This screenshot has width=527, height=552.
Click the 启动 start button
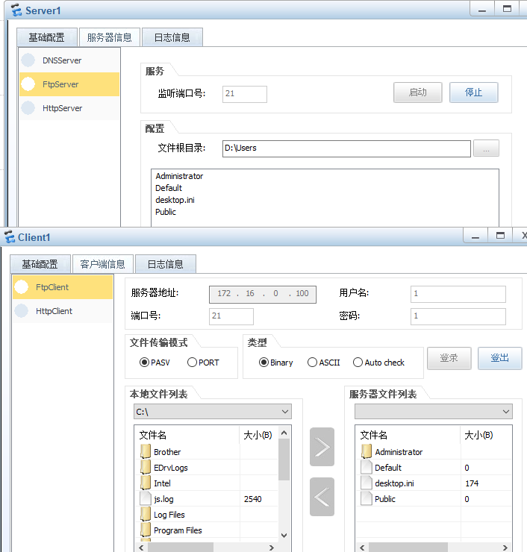tap(418, 92)
